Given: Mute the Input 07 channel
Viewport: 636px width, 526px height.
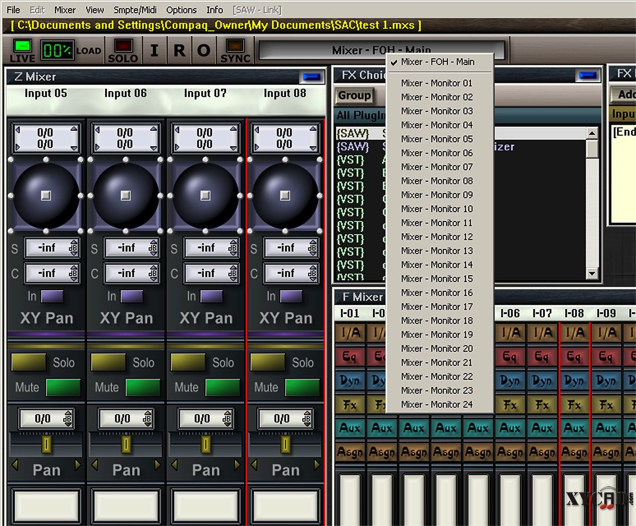Looking at the screenshot, I should pos(223,387).
